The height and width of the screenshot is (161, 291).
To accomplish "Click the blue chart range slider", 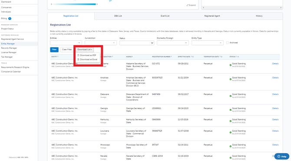I will click(x=74, y=4).
